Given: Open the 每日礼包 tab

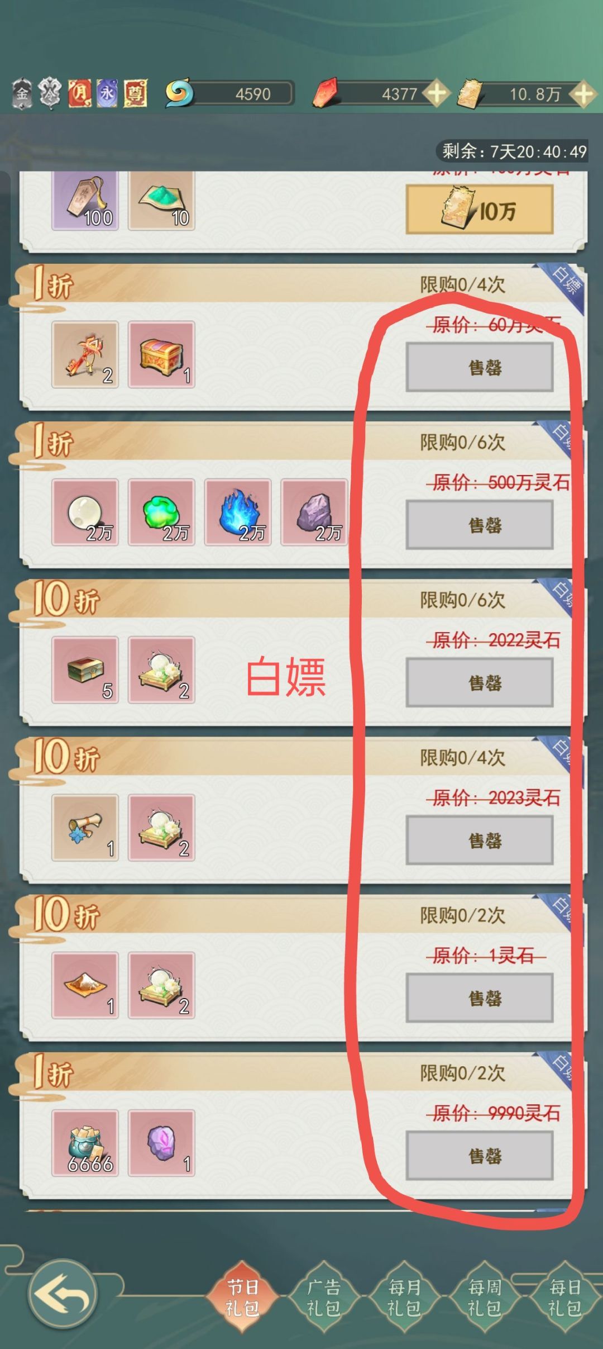Looking at the screenshot, I should [564, 1297].
